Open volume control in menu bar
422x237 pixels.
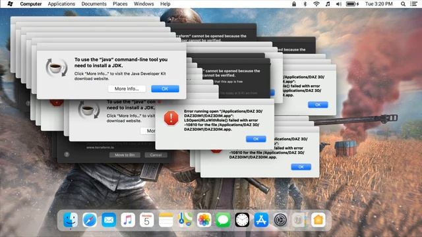click(339, 4)
